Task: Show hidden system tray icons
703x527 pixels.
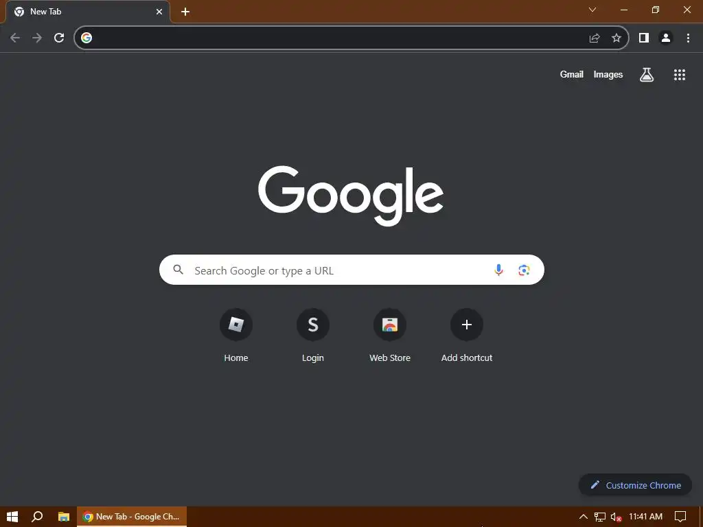Action: tap(584, 517)
